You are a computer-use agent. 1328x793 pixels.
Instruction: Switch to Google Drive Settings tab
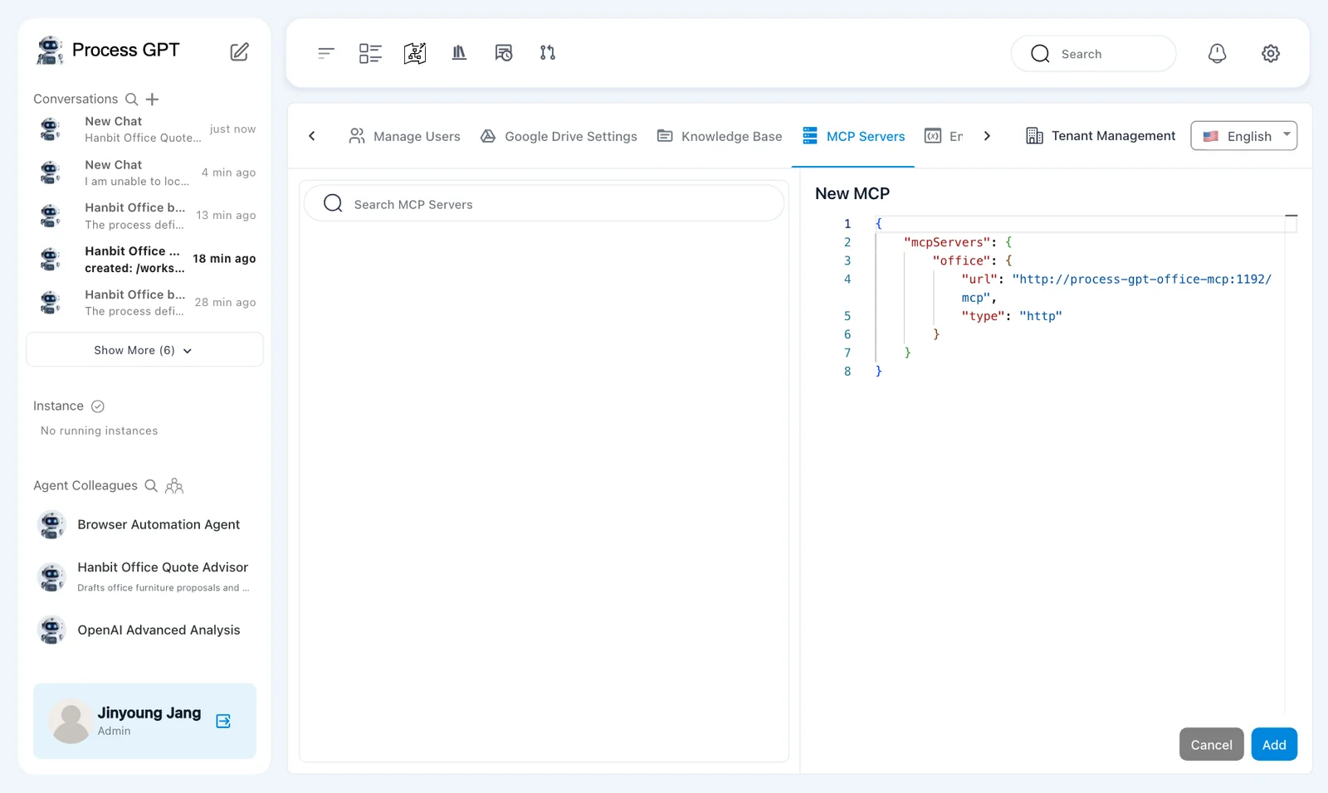[x=559, y=136]
